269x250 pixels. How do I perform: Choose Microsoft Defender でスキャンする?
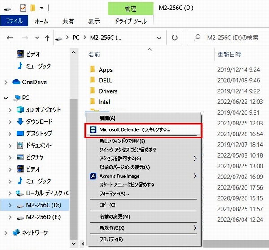pos(143,129)
